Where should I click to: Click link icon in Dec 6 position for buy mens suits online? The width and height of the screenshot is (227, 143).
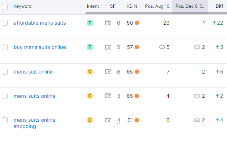click(x=197, y=47)
